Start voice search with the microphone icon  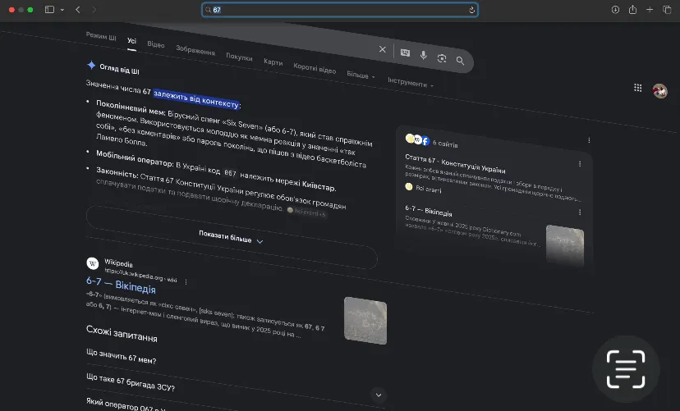tap(423, 55)
